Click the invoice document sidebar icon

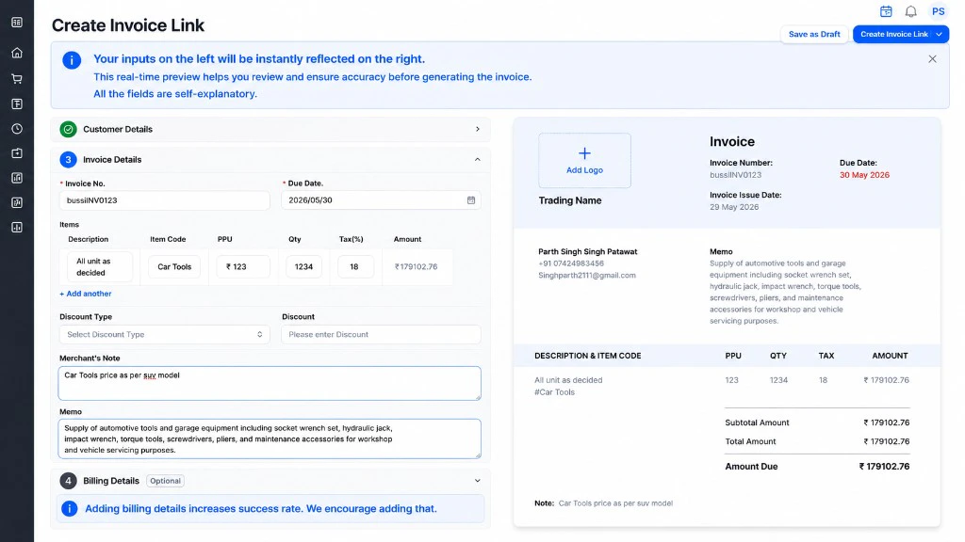(17, 104)
